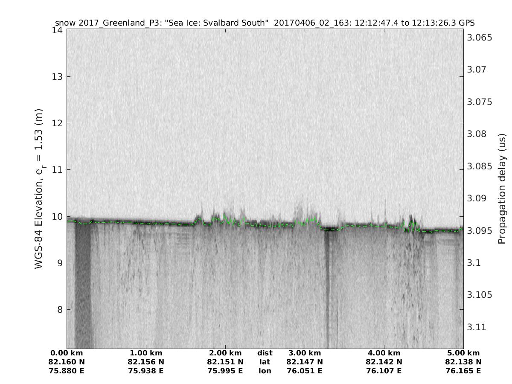This screenshot has height=384, width=512.
Task: Click the 76.051 E longitude label
Action: pos(305,371)
